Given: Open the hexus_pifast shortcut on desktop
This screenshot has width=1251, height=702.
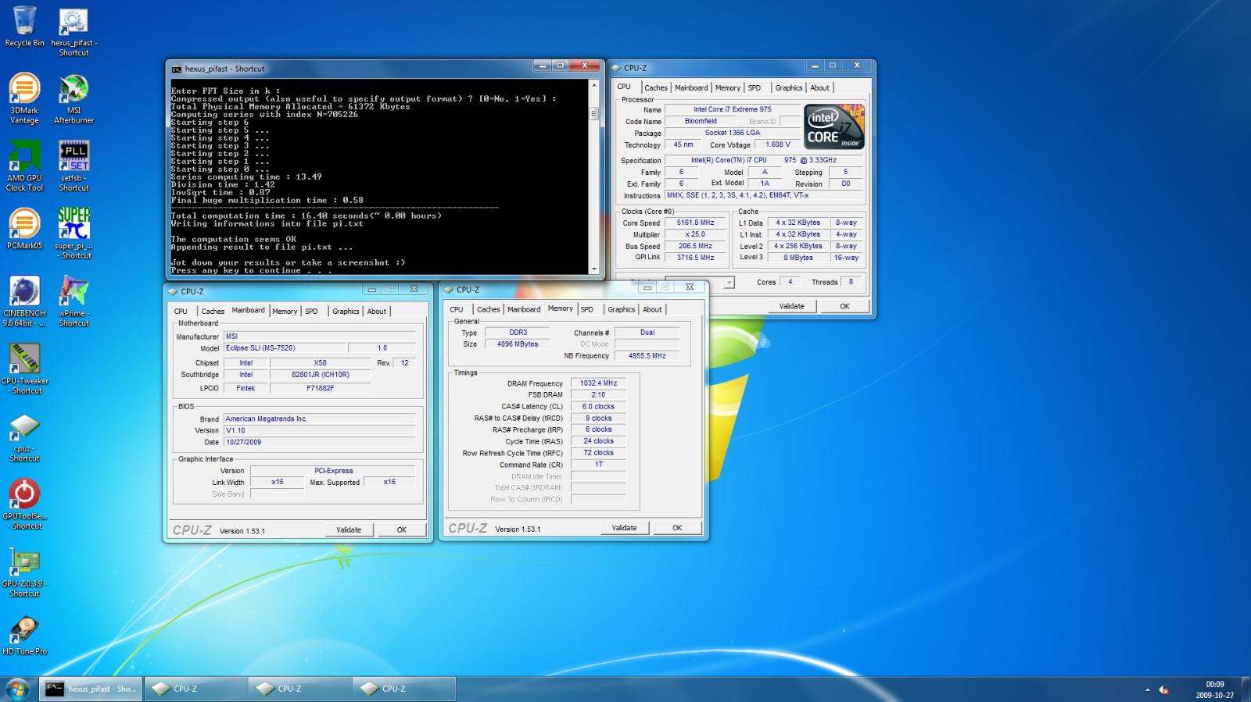Looking at the screenshot, I should click(x=73, y=31).
